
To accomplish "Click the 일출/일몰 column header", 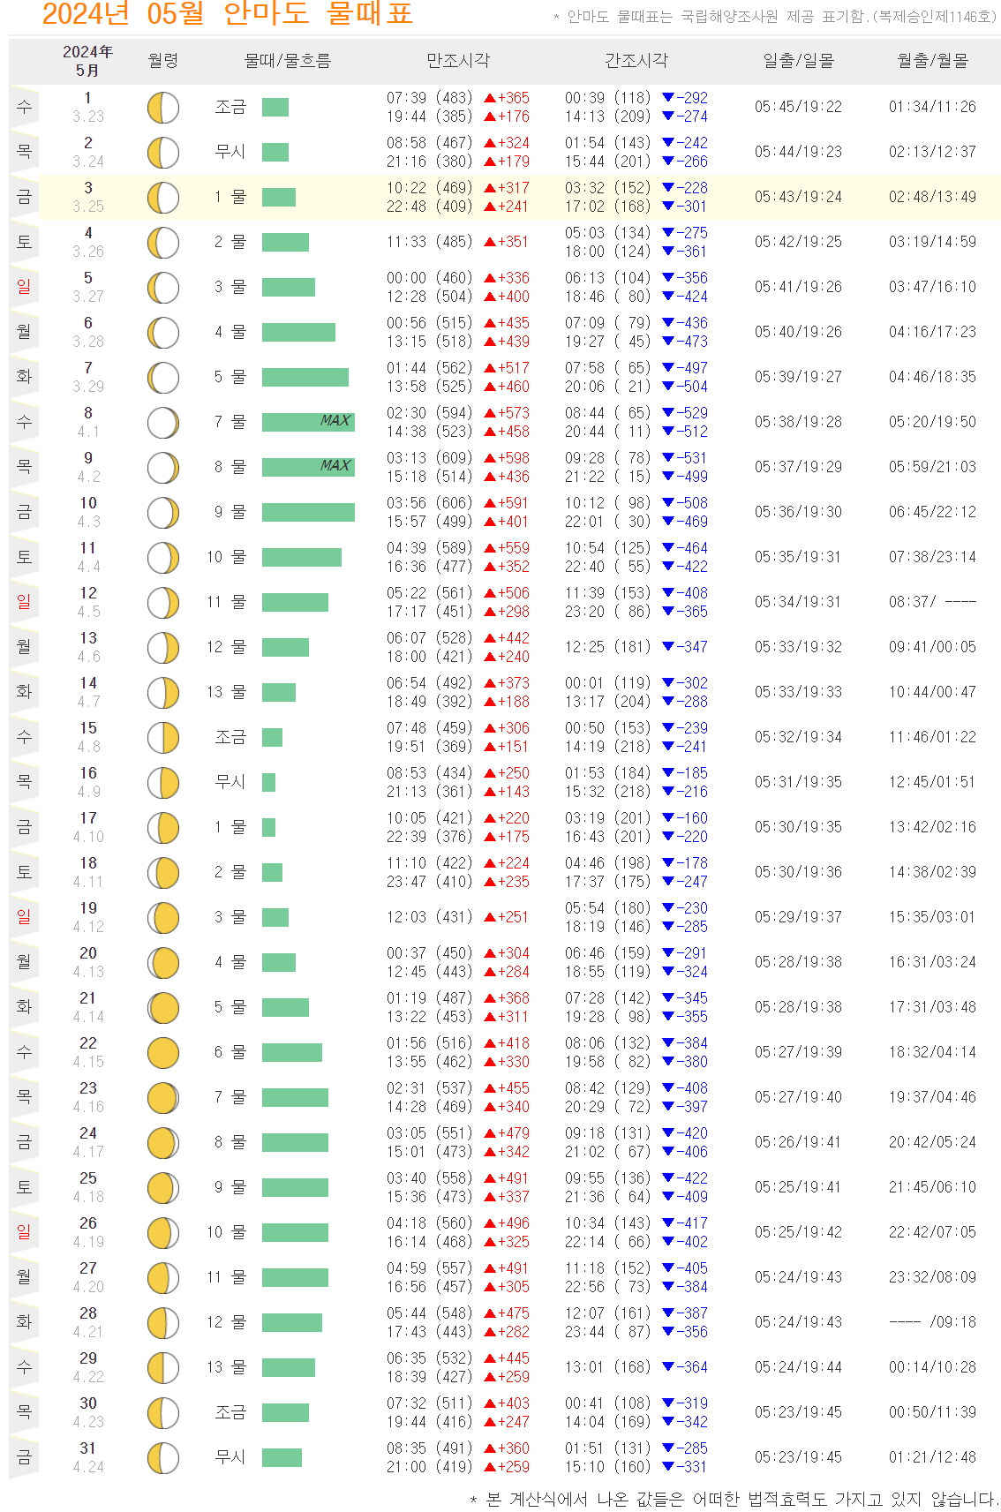I will (799, 60).
